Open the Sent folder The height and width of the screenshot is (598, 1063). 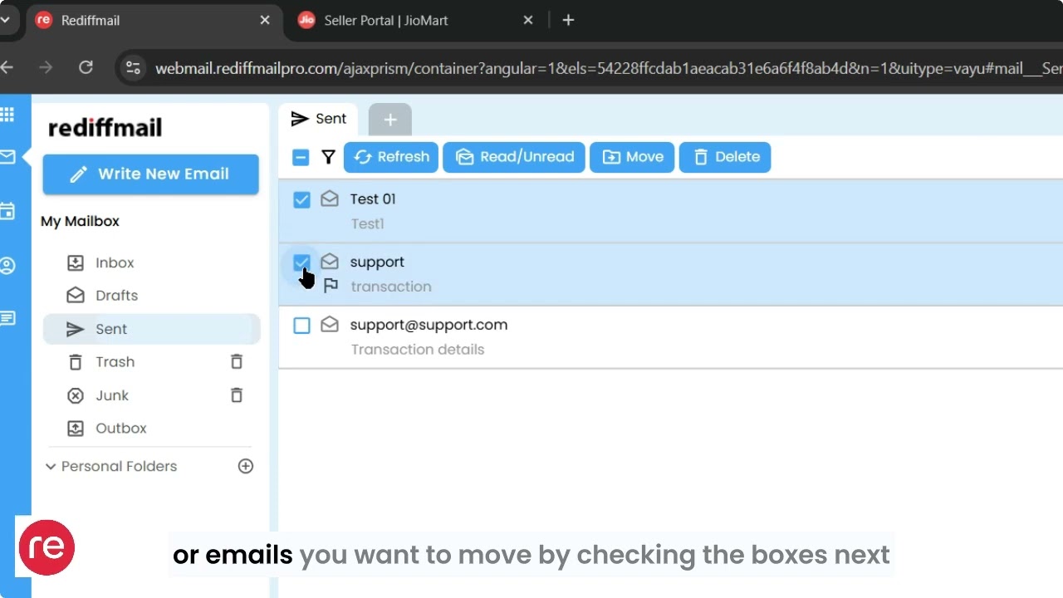pyautogui.click(x=151, y=329)
